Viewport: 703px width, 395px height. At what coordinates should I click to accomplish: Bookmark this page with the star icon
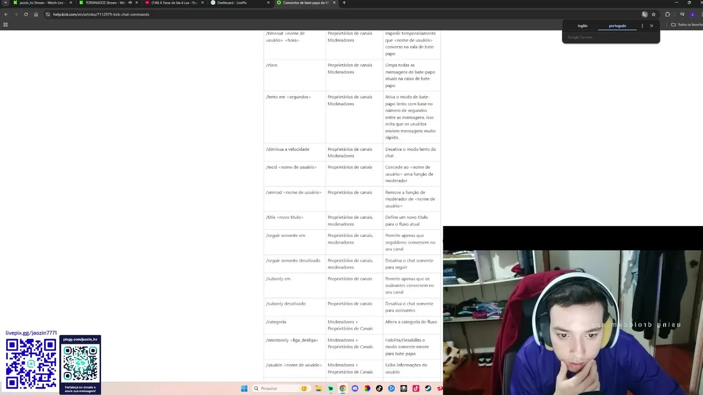[654, 14]
